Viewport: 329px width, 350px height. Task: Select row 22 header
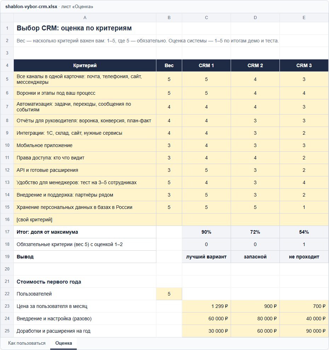point(7,294)
